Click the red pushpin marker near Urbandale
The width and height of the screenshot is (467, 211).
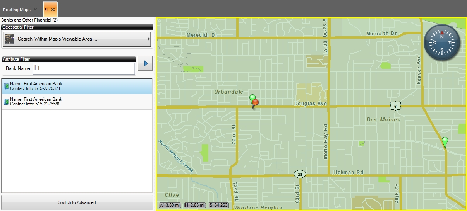click(255, 103)
